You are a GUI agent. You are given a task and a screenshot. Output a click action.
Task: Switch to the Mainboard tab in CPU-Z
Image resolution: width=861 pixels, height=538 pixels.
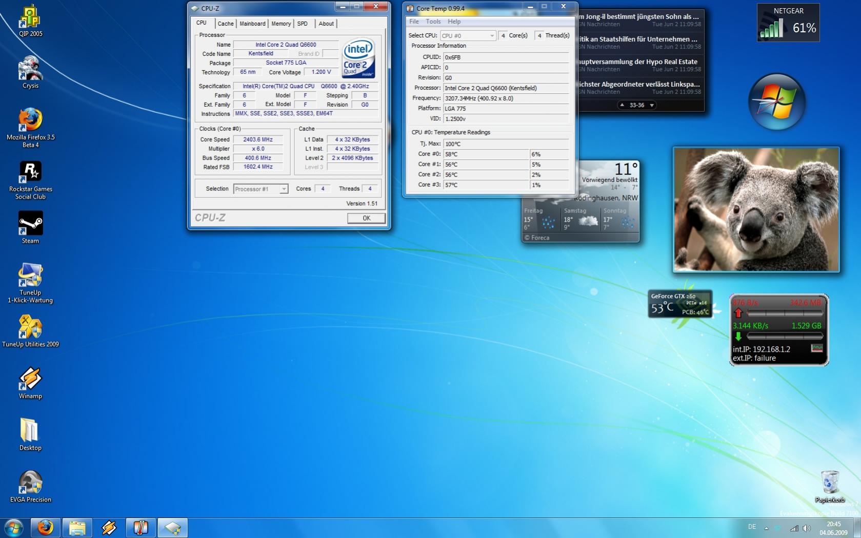point(252,24)
